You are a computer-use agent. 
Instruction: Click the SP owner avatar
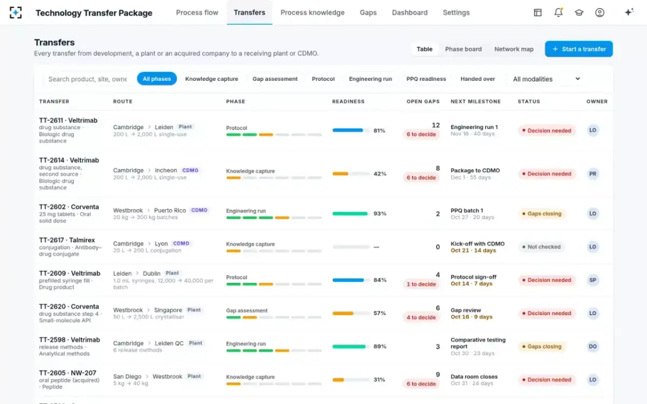coord(593,280)
